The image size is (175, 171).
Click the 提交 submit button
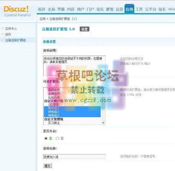click(47, 166)
